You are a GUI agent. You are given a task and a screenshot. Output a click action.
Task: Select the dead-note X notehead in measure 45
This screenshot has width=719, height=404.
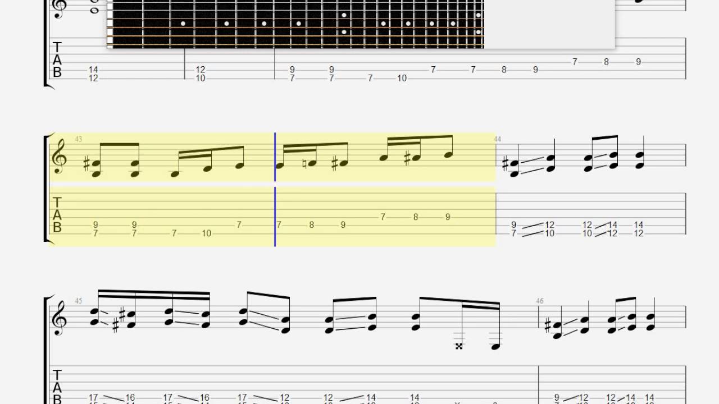coord(459,347)
